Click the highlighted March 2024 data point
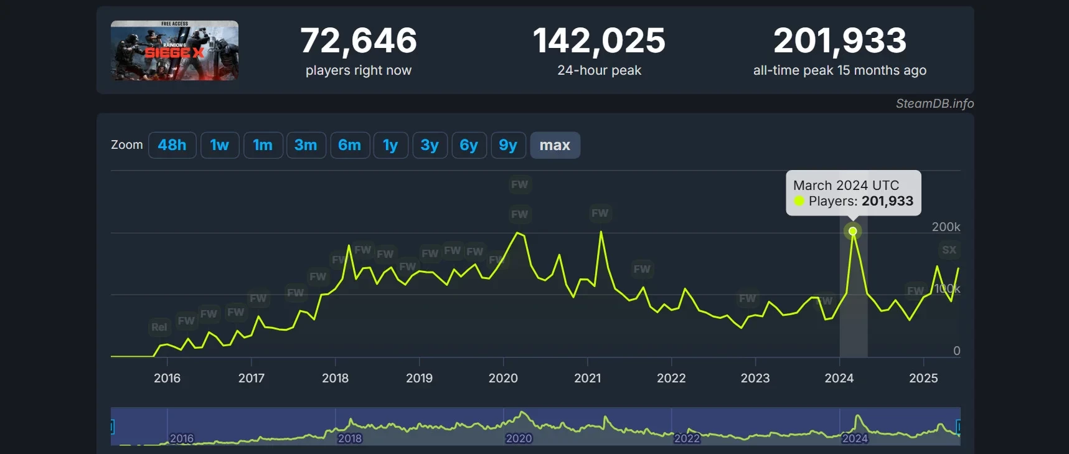Screen dimensions: 1069x454 coord(852,231)
